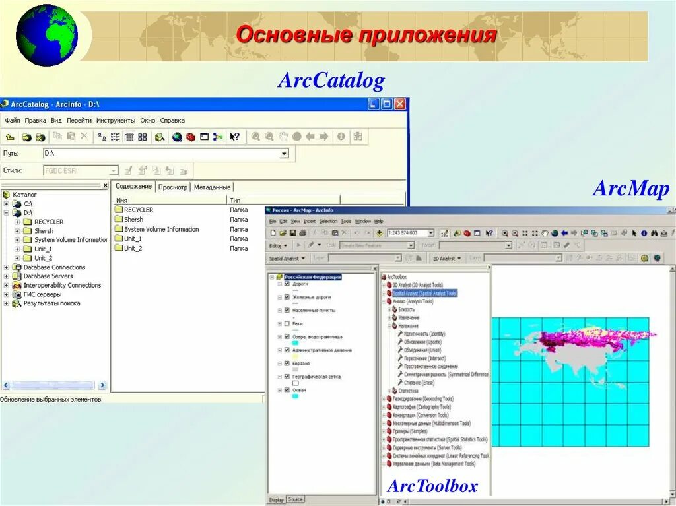This screenshot has width=676, height=506.
Task: Select Pan hand tool in ArcMap
Action: coord(545,233)
